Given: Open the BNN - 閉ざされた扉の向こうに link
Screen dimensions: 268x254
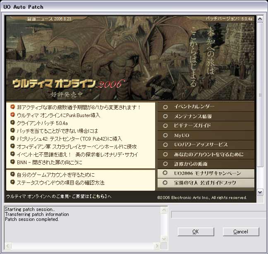Looking at the screenshot, I should (49, 163).
